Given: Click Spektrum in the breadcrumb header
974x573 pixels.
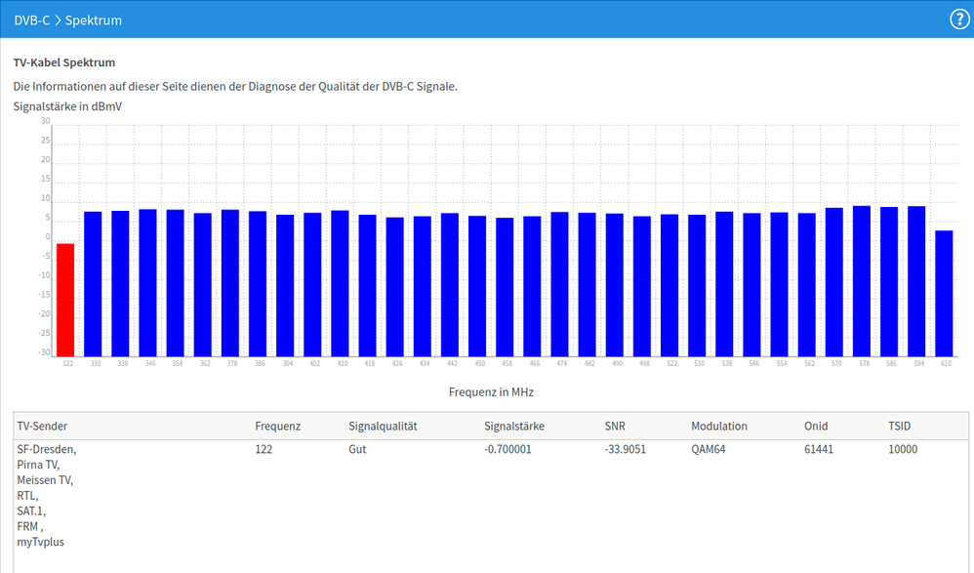Looking at the screenshot, I should [94, 20].
